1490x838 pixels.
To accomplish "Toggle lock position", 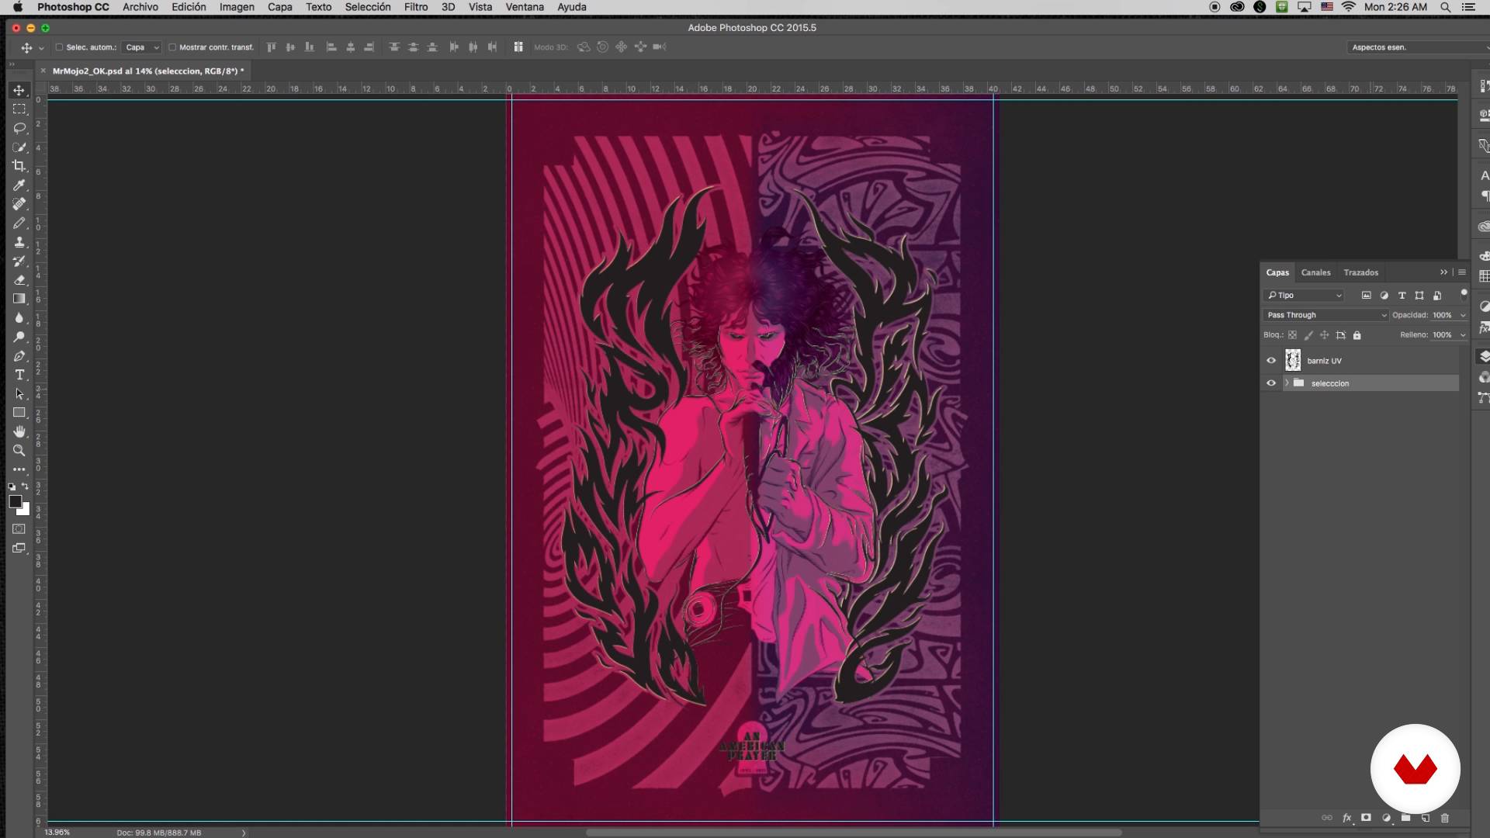I will [x=1324, y=335].
